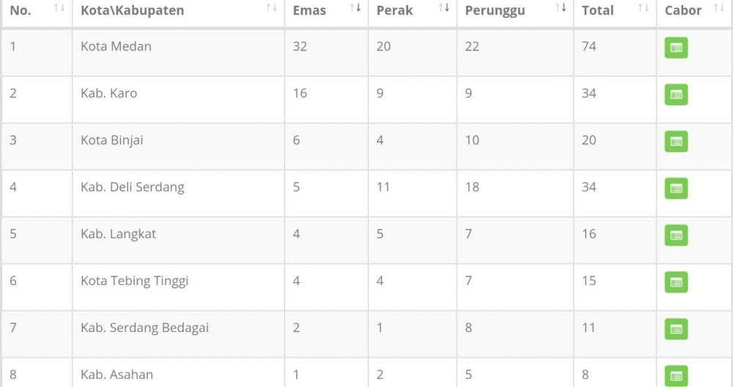Click the Total column header label
The width and height of the screenshot is (733, 387).
597,10
